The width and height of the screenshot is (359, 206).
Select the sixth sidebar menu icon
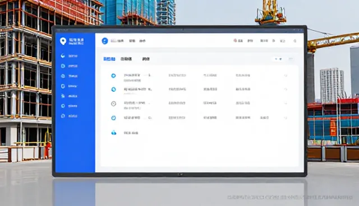(63, 106)
